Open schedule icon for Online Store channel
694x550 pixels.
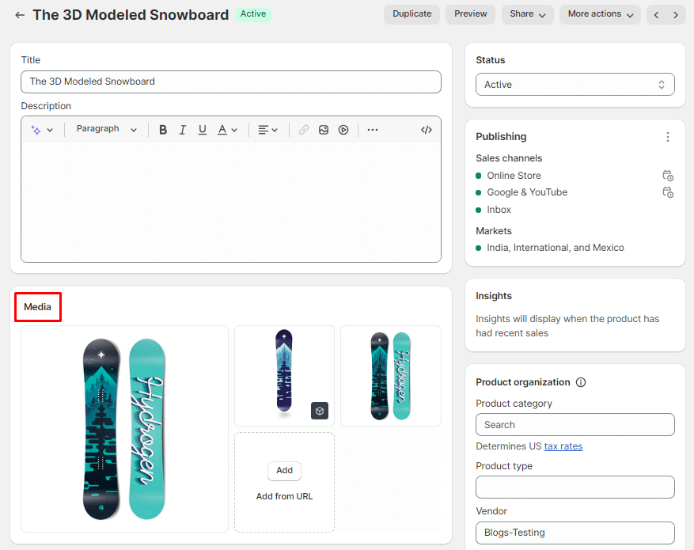tap(667, 176)
